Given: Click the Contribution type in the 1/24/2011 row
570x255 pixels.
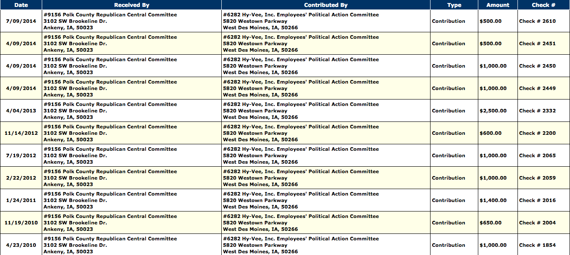Looking at the screenshot, I should point(449,200).
